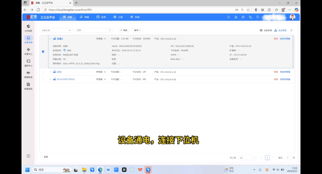
Task: Check the checkbox for 设备1 row
Action: point(43,72)
